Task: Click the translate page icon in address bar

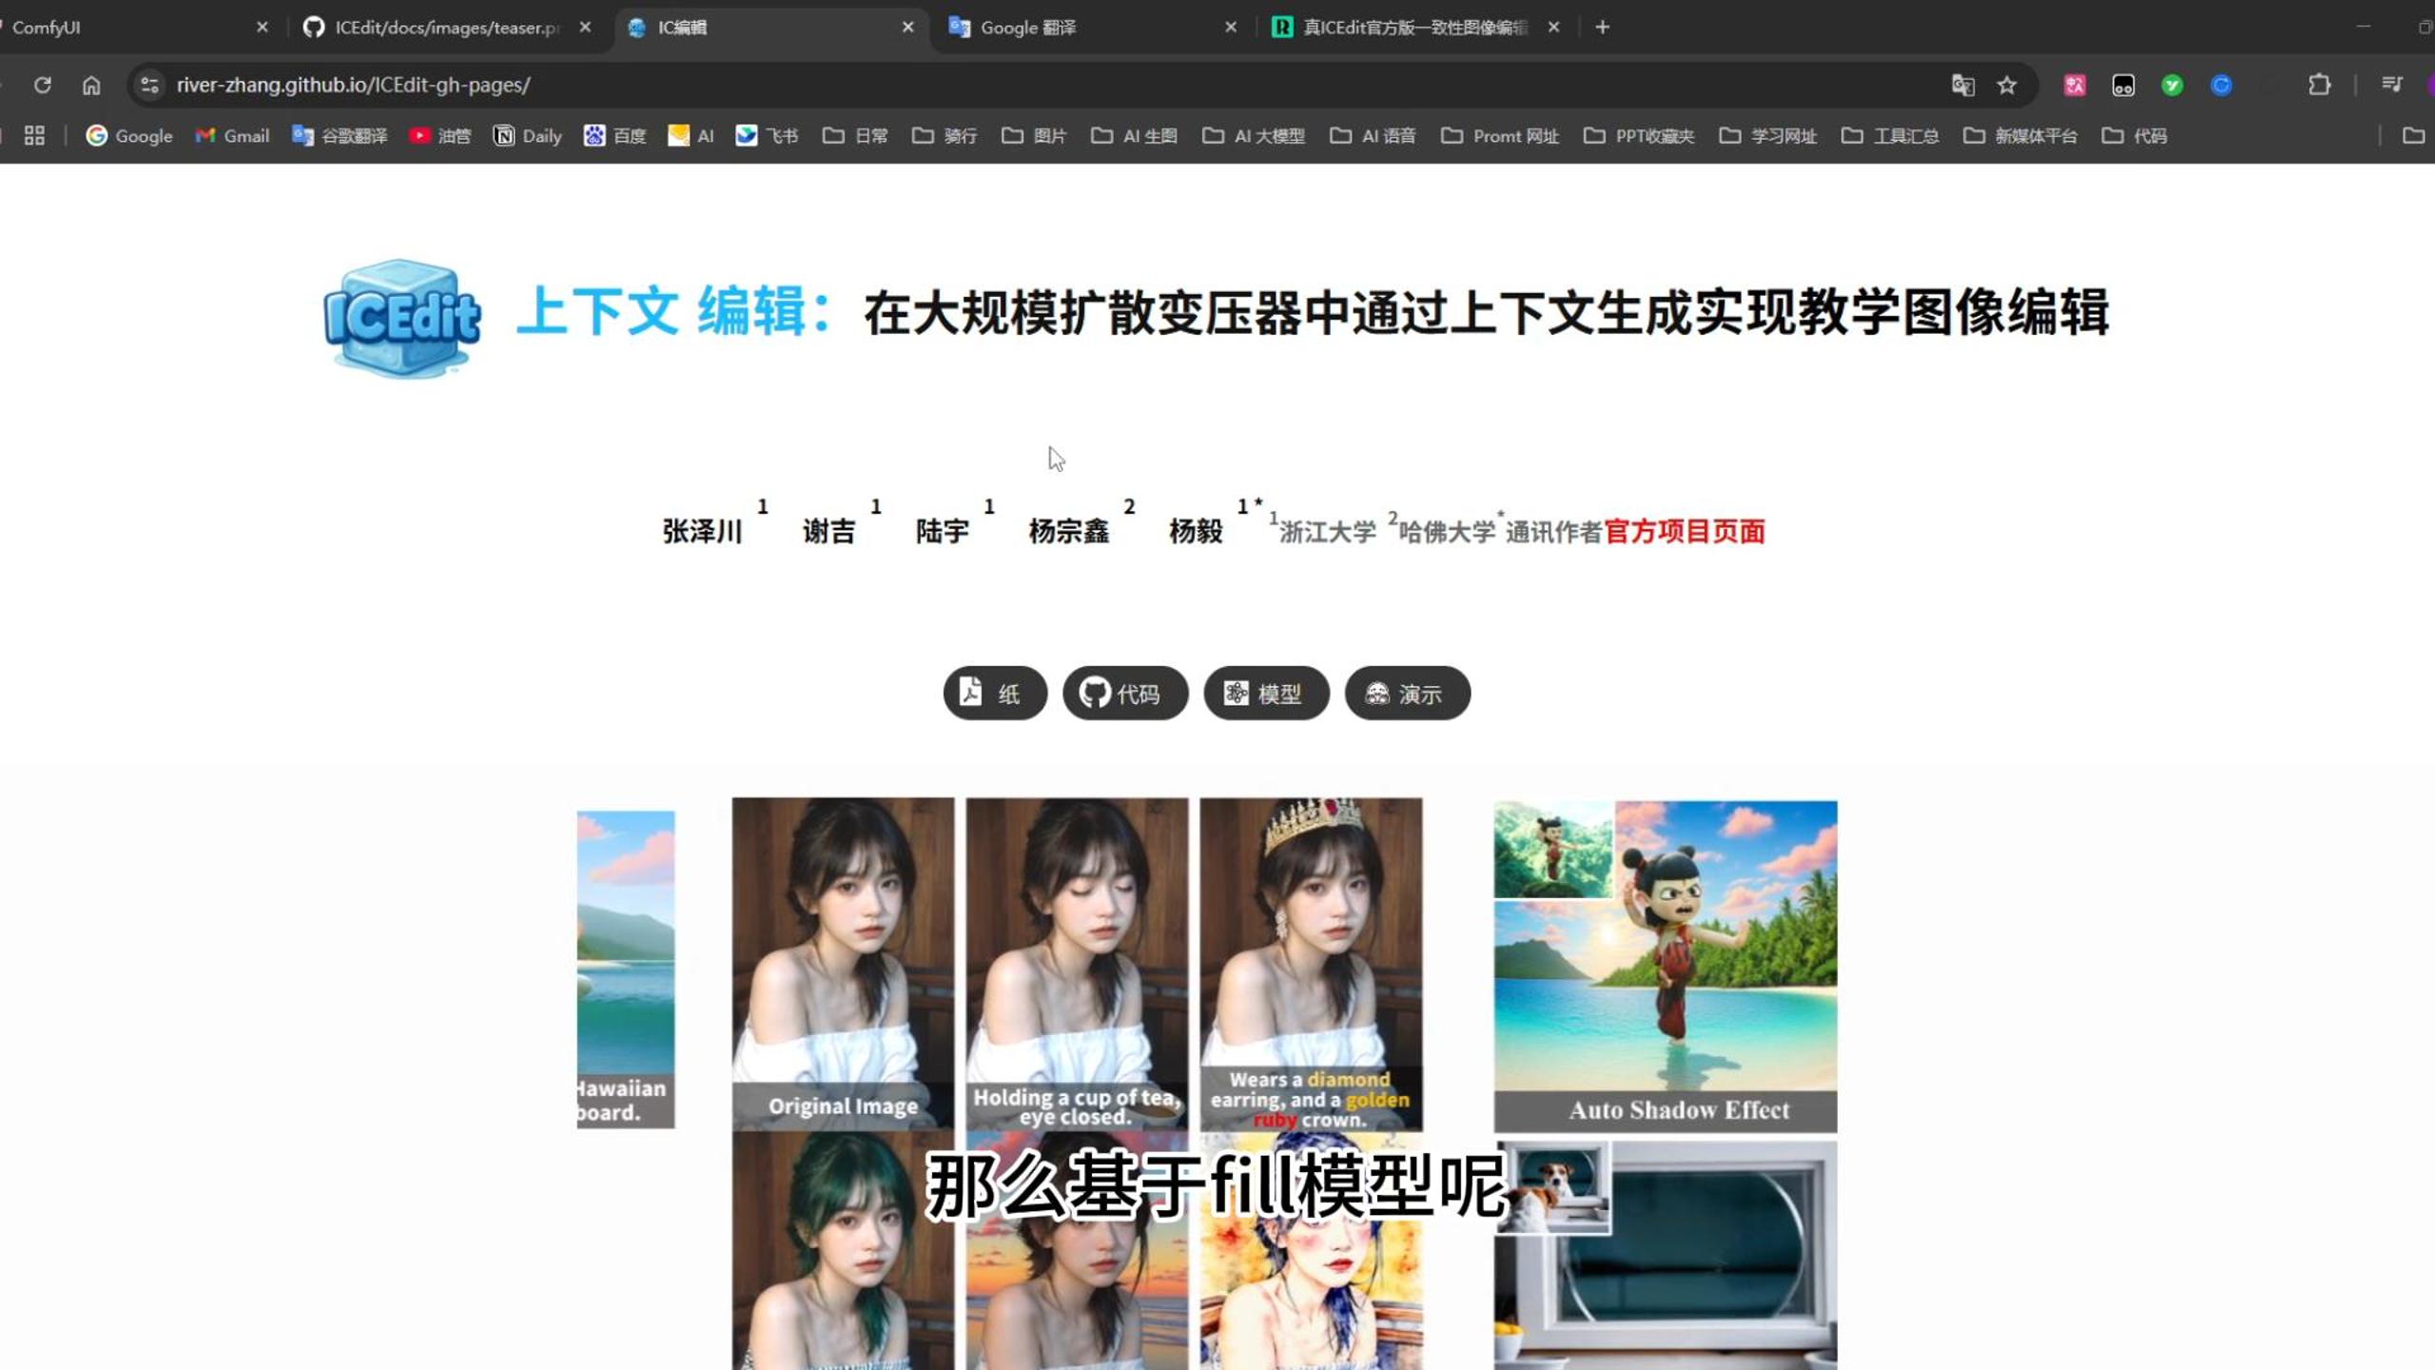Action: 1962,85
